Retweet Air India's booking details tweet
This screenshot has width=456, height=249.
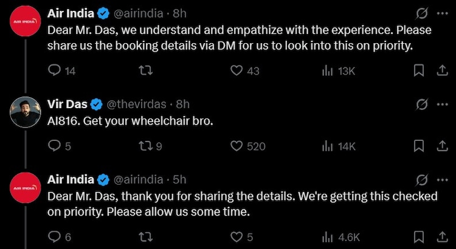pyautogui.click(x=145, y=71)
